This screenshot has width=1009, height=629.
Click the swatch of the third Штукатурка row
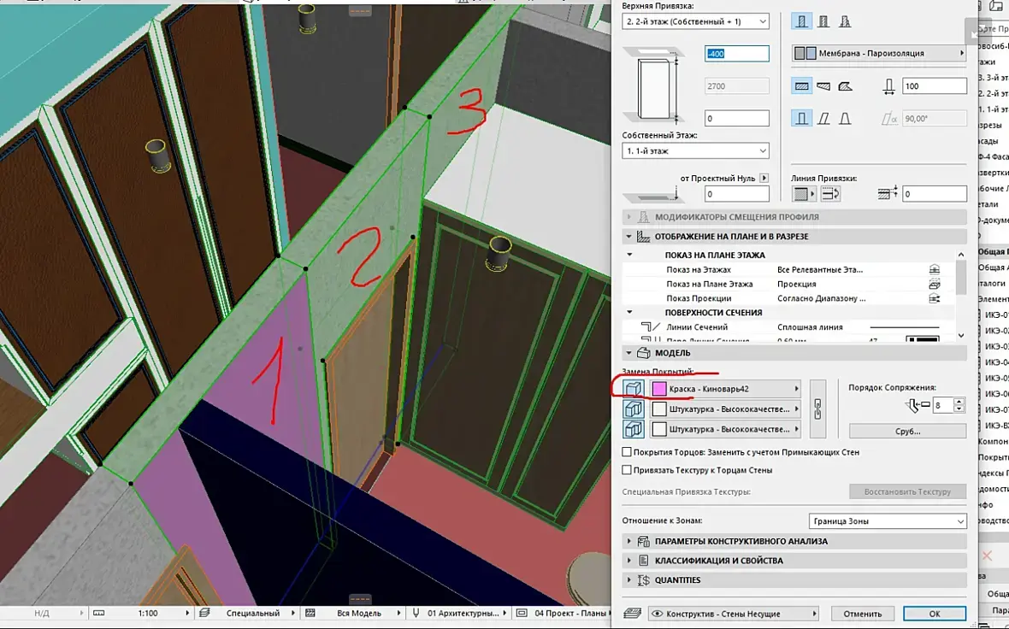659,429
